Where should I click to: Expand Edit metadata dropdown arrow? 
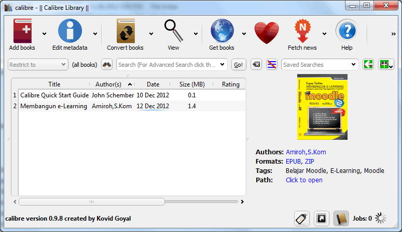pos(95,34)
